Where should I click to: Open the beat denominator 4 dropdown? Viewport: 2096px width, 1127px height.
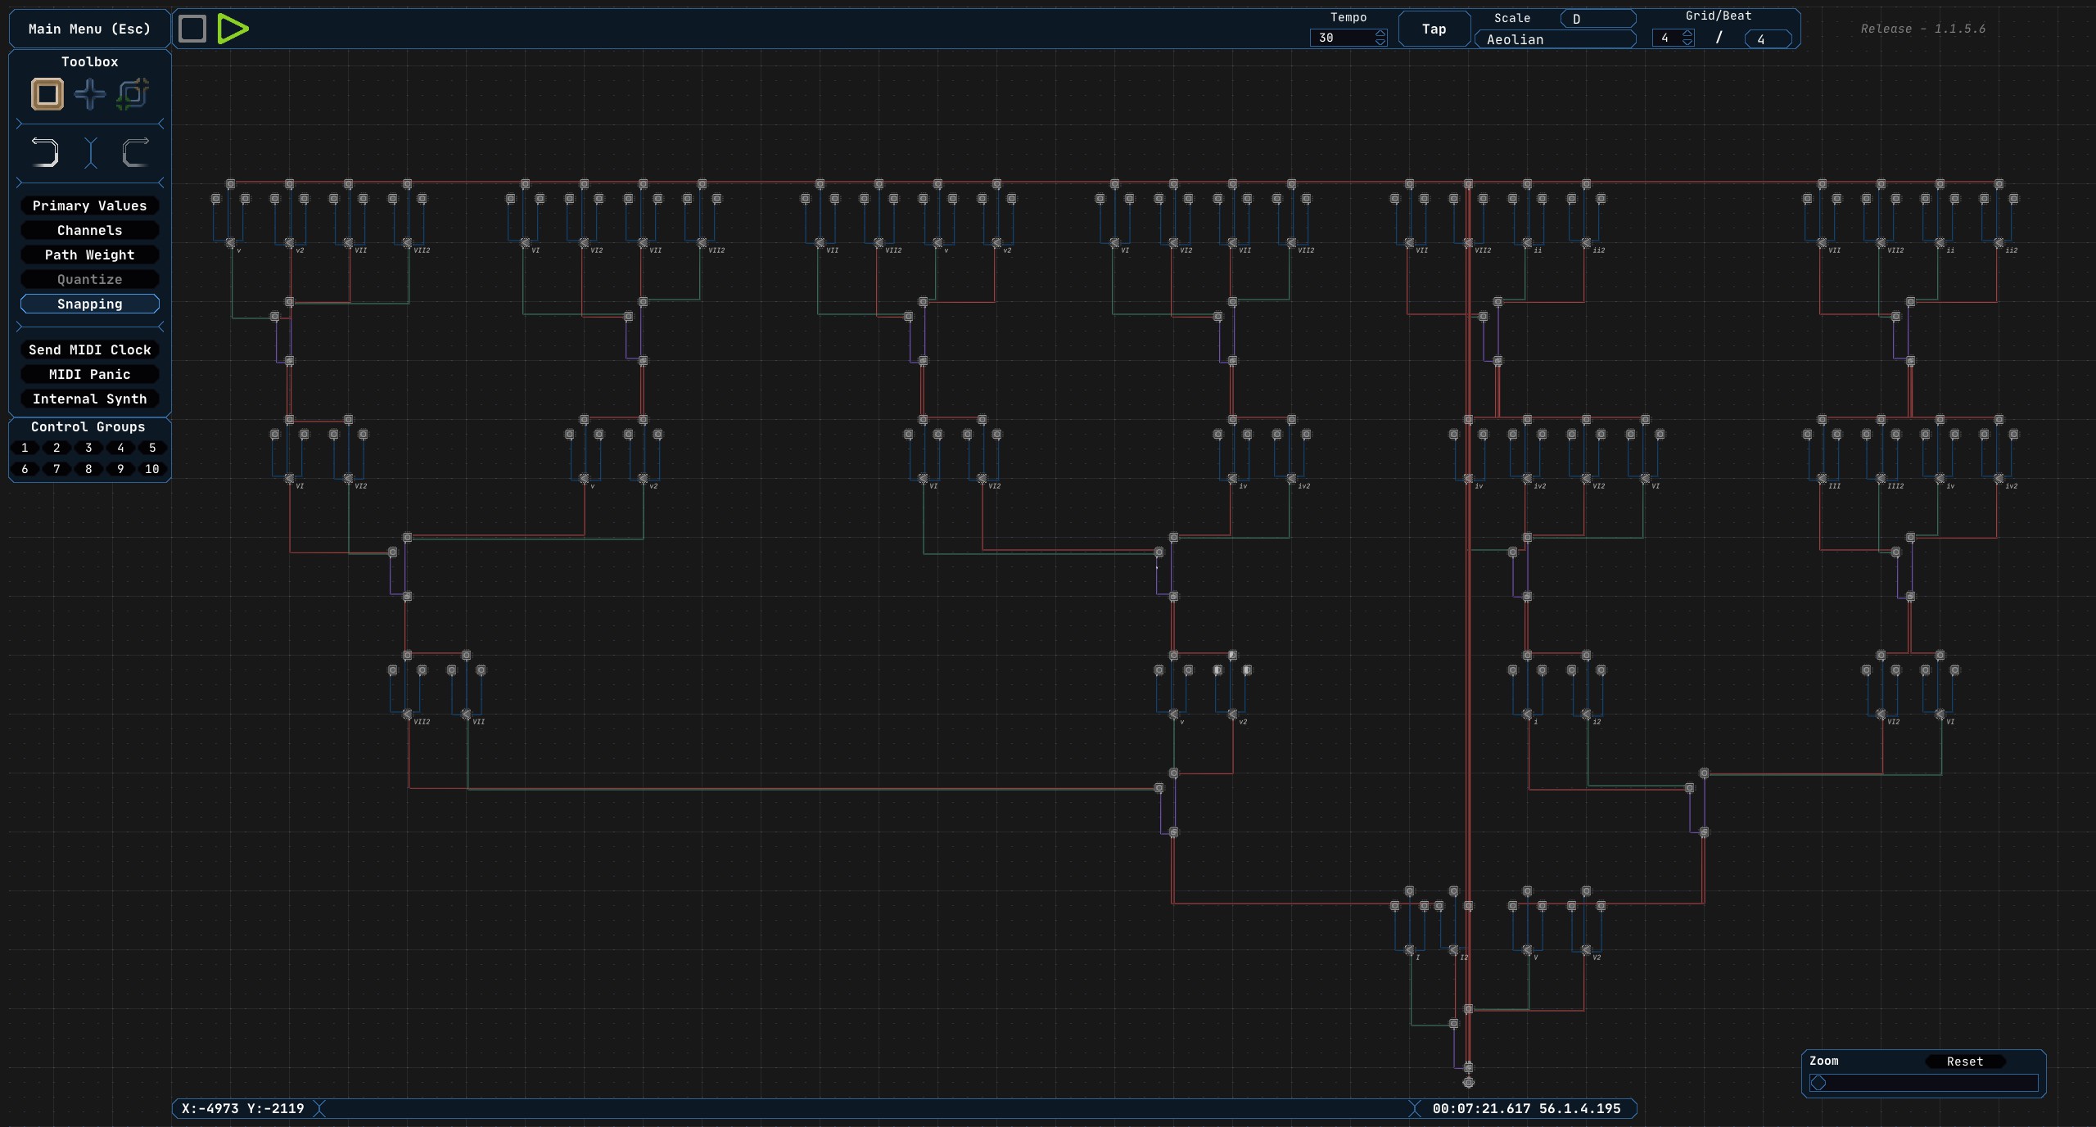click(1768, 39)
